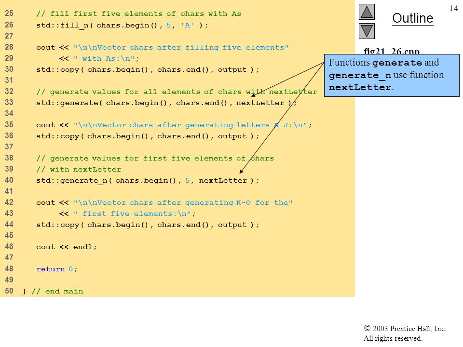Viewport: 463px width, 347px height.
Task: Click " first five elements:\n" on line 43
Action: (x=132, y=214)
